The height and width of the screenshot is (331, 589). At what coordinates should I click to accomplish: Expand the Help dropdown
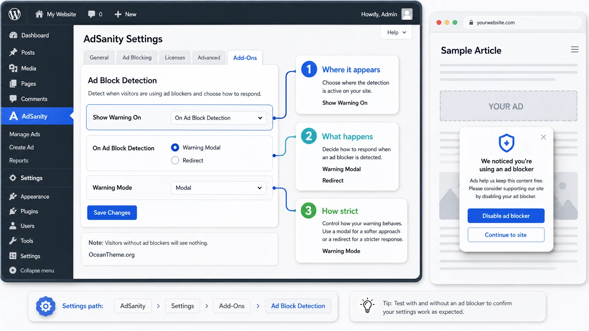[x=396, y=32]
